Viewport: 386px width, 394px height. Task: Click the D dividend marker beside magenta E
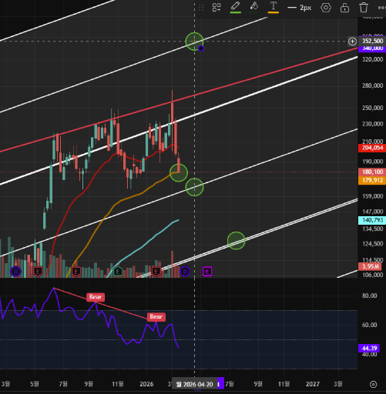[x=185, y=272]
